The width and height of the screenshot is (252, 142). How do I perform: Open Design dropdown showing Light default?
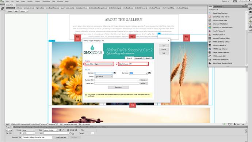point(104,76)
